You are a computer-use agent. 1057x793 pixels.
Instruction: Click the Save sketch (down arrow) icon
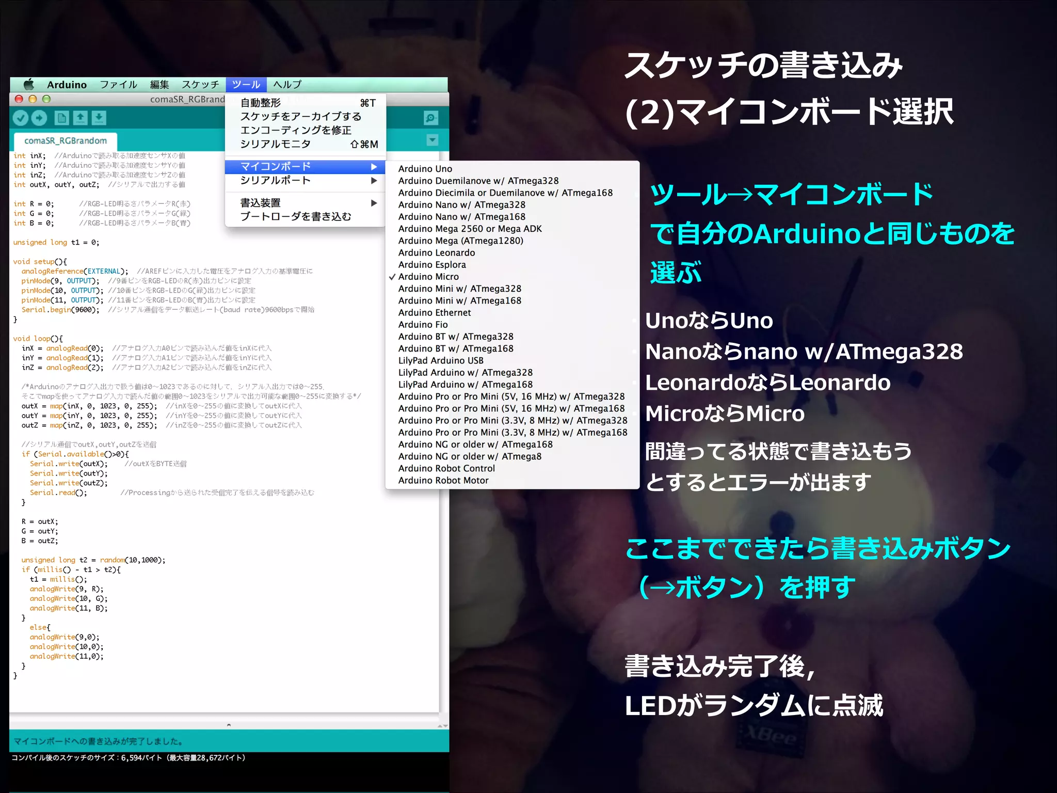tap(99, 118)
